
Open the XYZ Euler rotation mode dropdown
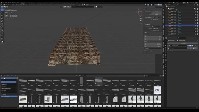pyautogui.click(x=153, y=49)
